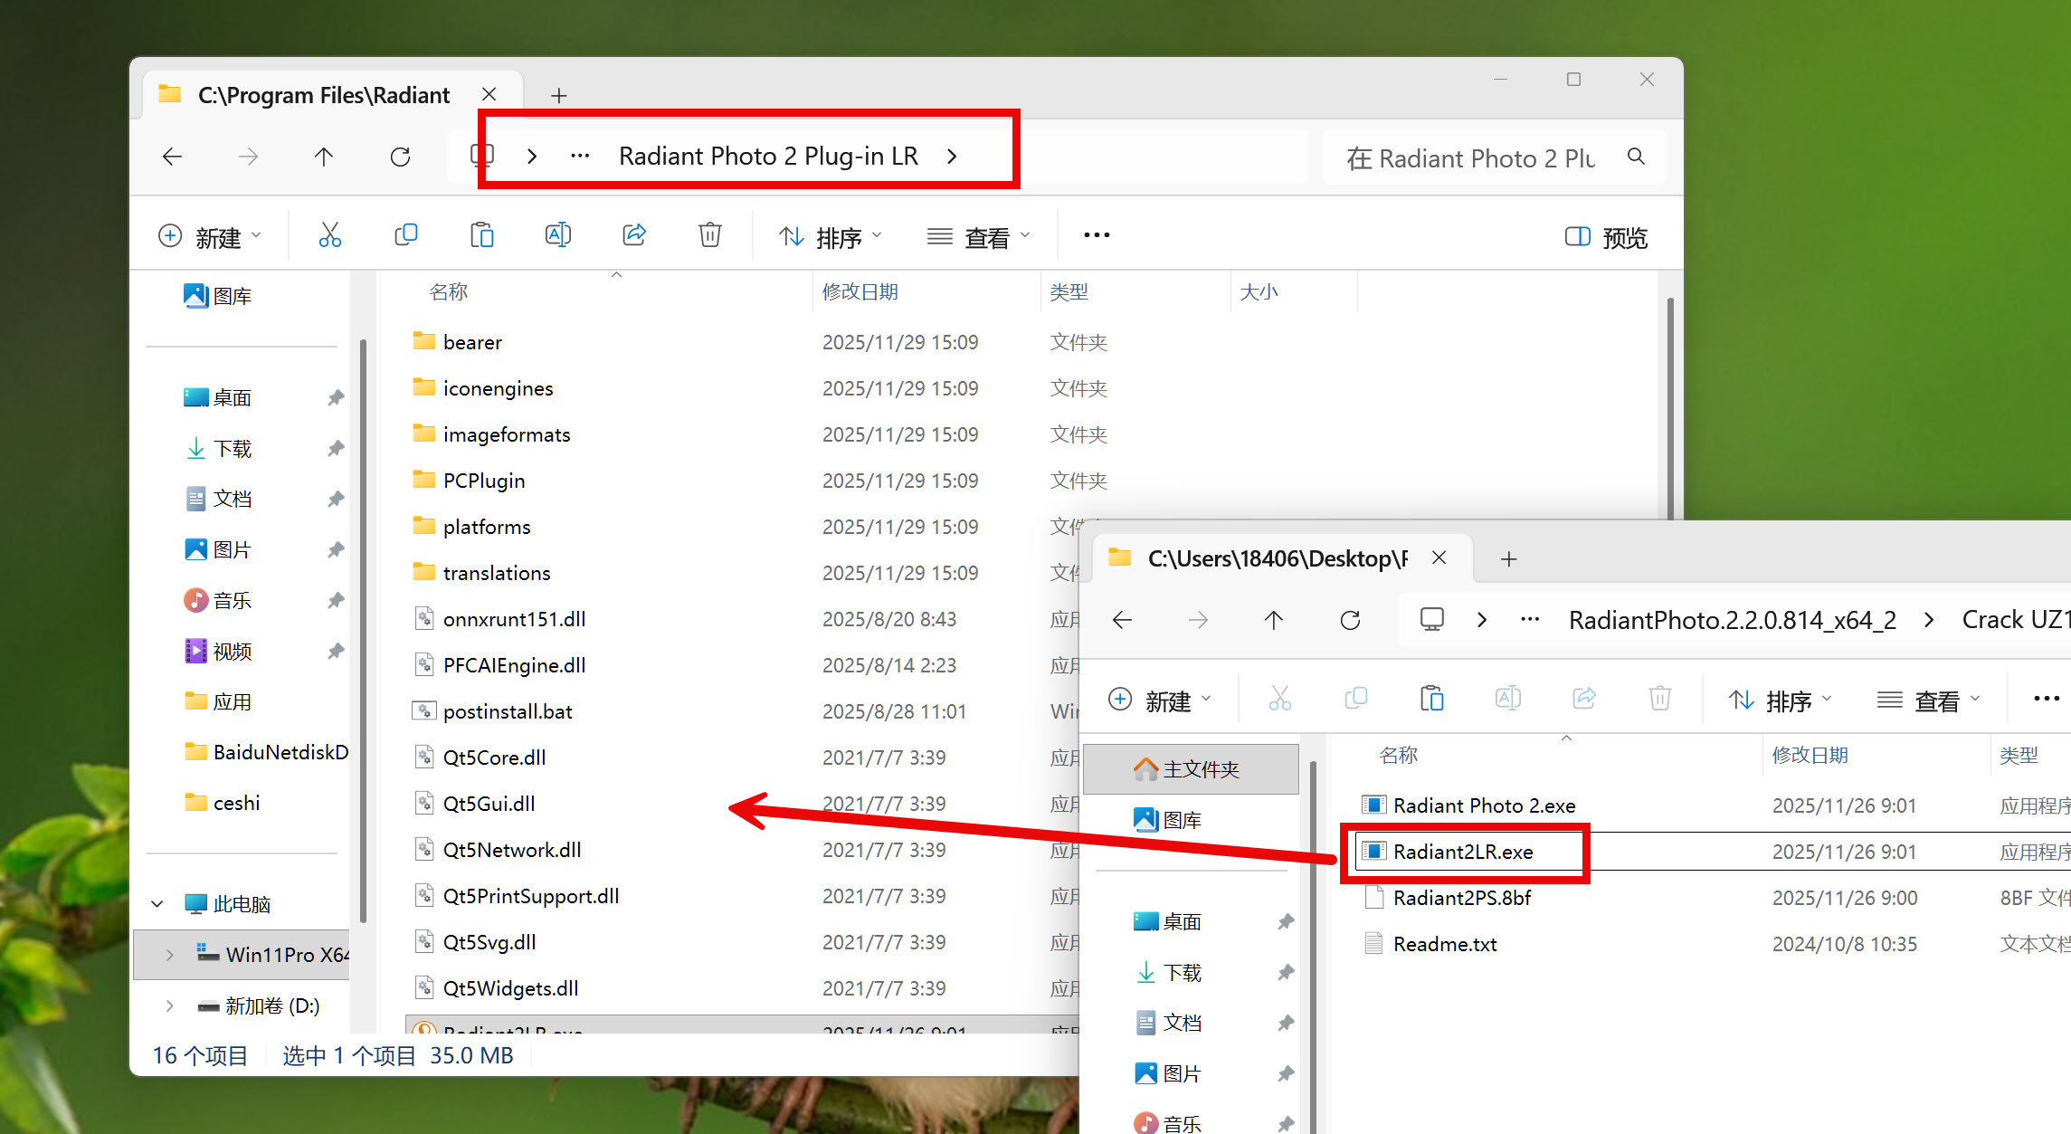Click the Cut icon in left window toolbar
This screenshot has height=1134, width=2071.
point(330,236)
